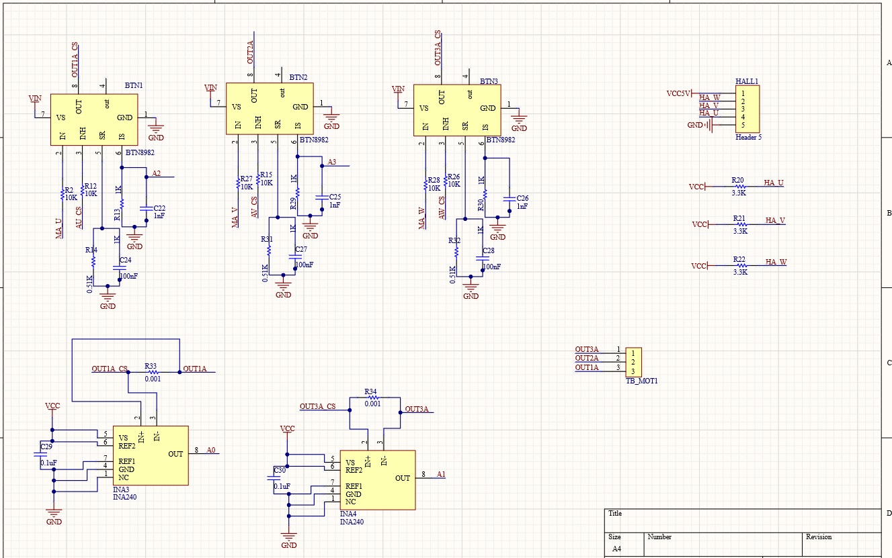Click the VCC5V power port
Image resolution: width=892 pixels, height=558 pixels.
point(678,93)
